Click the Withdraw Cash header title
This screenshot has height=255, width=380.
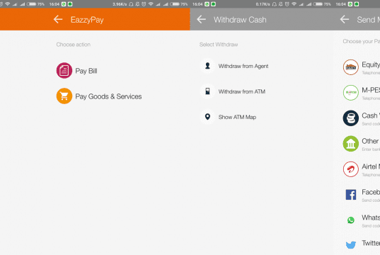[240, 20]
